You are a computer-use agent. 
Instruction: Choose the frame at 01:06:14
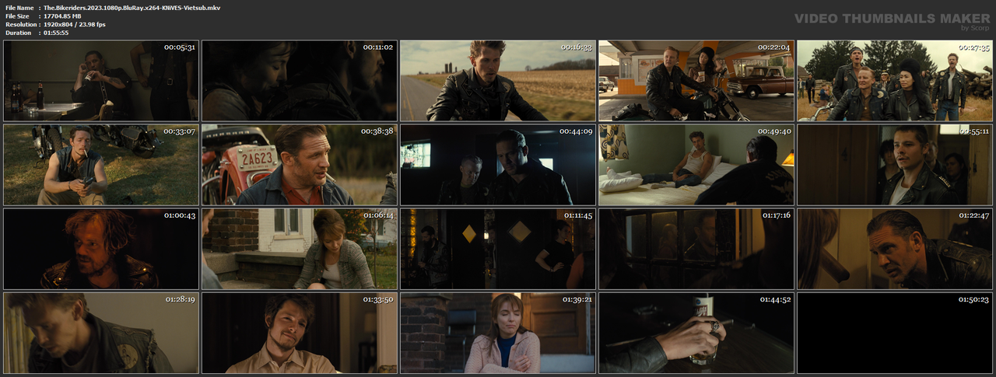coord(300,249)
